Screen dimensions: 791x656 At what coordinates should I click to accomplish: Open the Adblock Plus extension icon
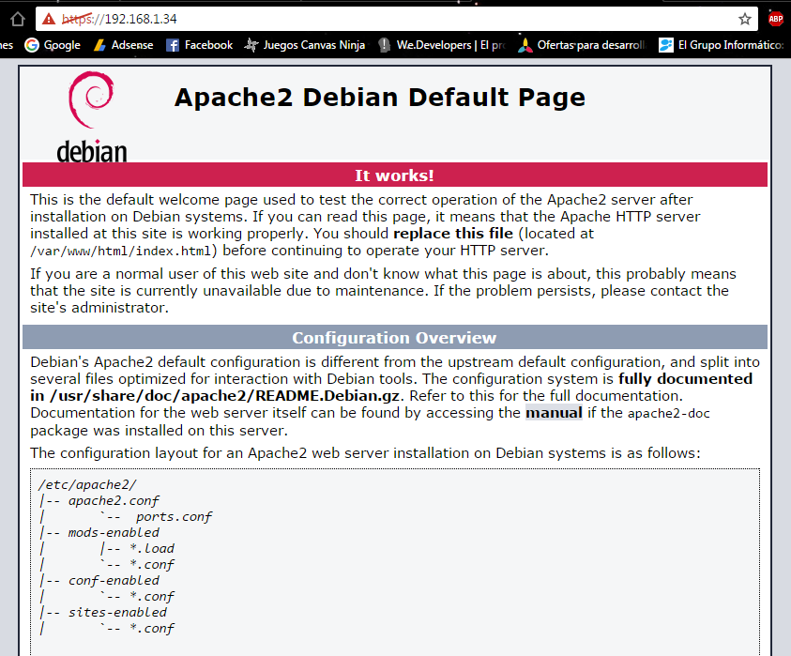pyautogui.click(x=775, y=19)
